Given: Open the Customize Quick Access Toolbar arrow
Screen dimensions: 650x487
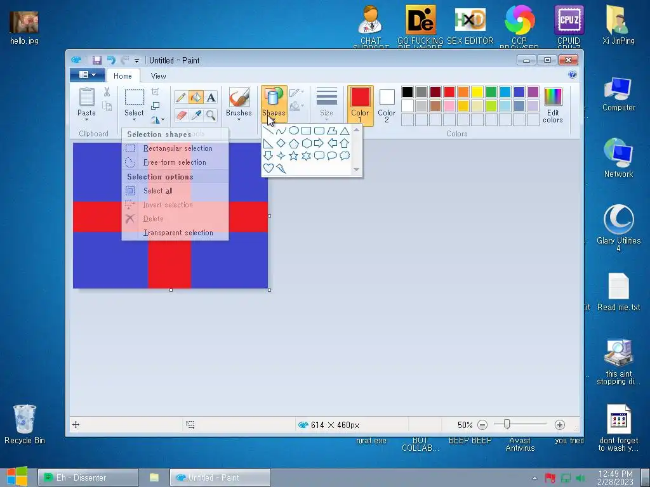Looking at the screenshot, I should coord(136,61).
